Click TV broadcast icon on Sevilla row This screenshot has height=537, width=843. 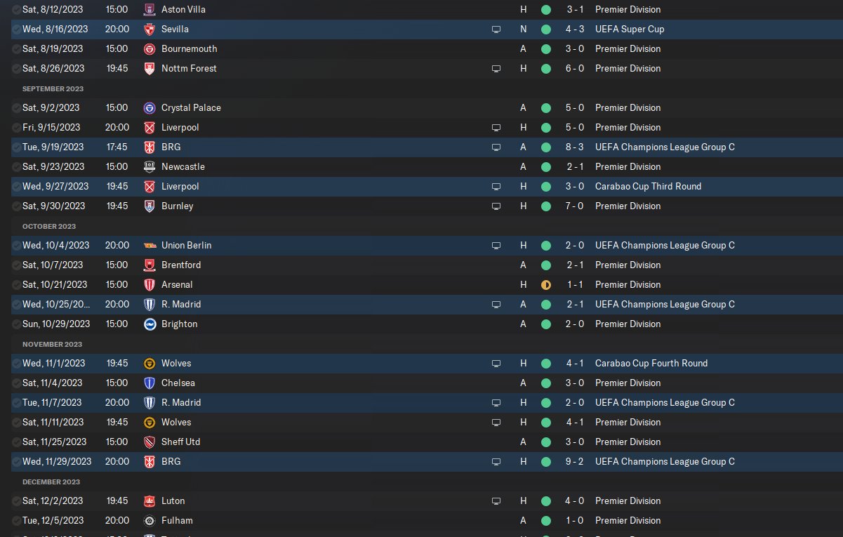(x=496, y=29)
